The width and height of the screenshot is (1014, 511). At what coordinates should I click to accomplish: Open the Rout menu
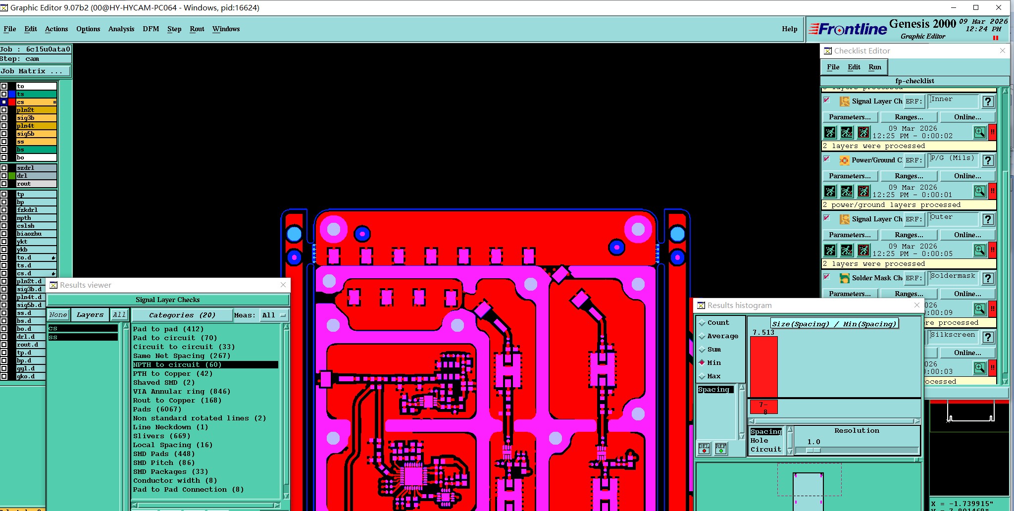(x=197, y=29)
